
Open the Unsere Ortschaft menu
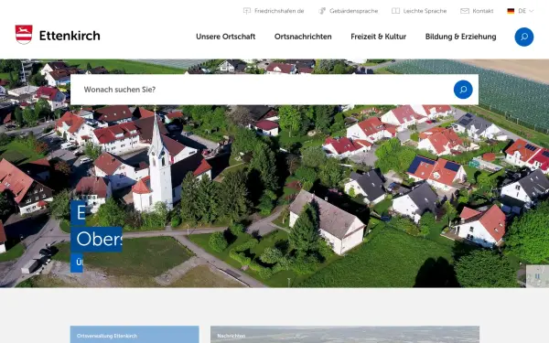pos(225,37)
